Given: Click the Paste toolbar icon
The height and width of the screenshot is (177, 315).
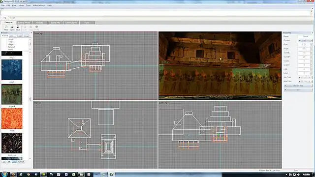Looking at the screenshot, I should [x=36, y=28].
